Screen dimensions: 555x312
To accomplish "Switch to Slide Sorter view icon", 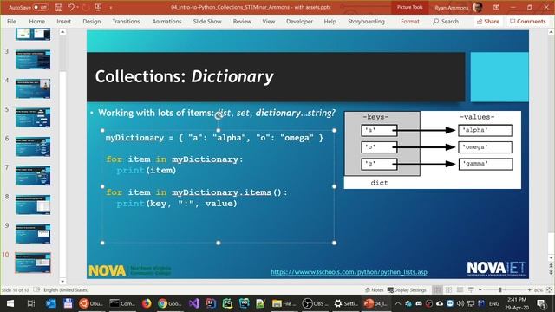I will point(449,290).
